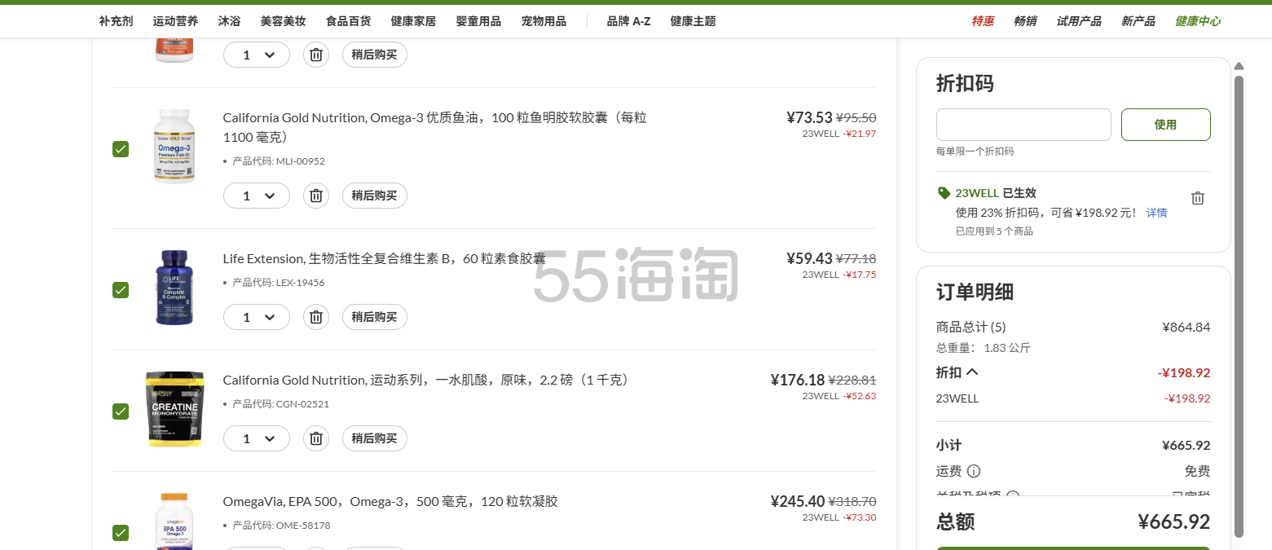Remove the Creatine Monohydrate item via trash icon
The height and width of the screenshot is (550, 1272).
pos(316,438)
